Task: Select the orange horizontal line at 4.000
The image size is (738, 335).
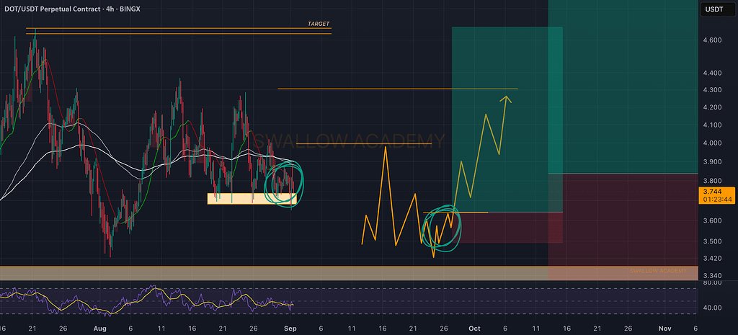Action: point(364,143)
